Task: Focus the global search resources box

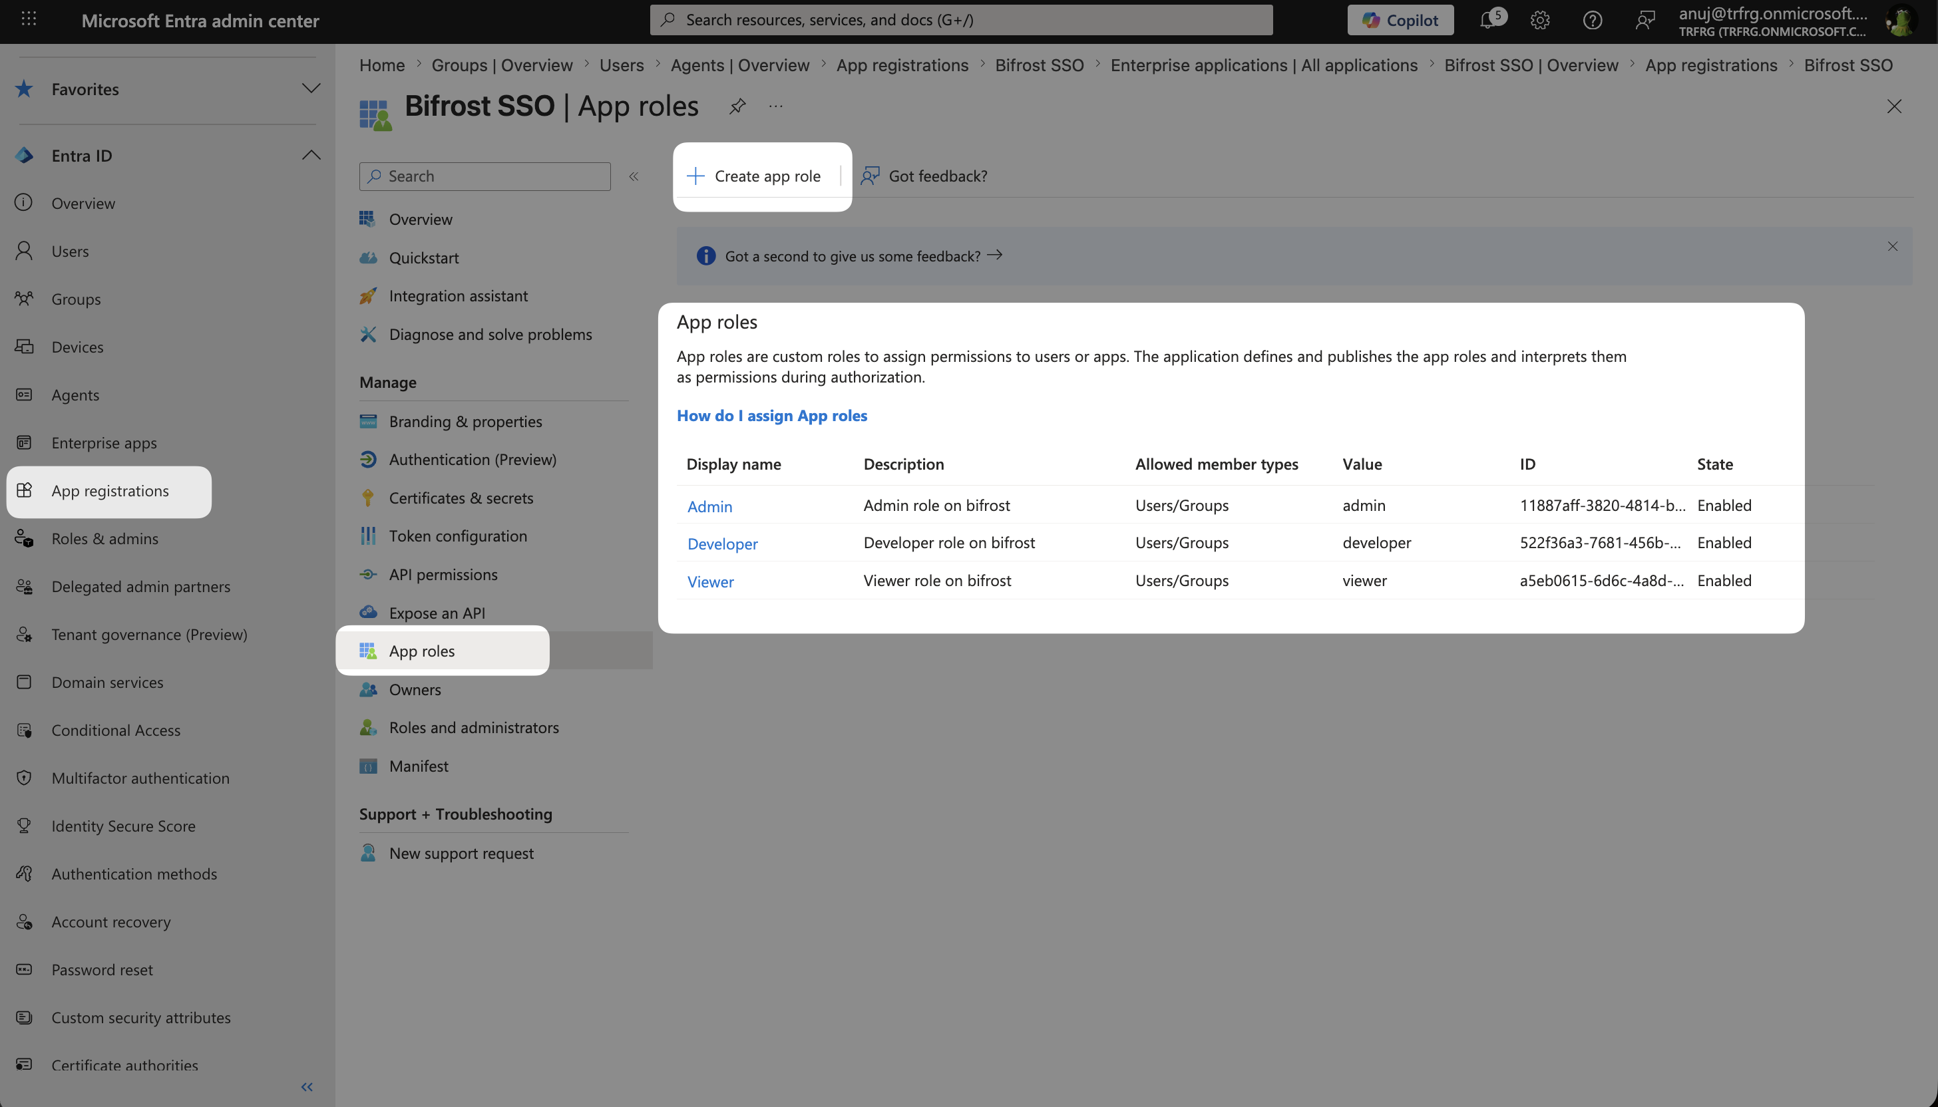Action: click(x=960, y=20)
